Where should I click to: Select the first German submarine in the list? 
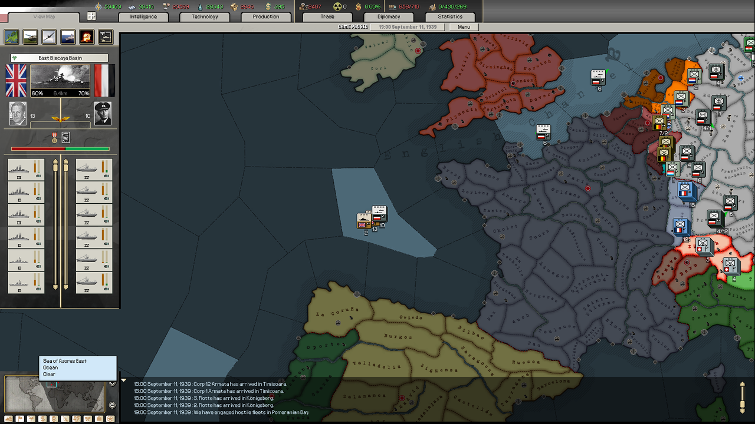(94, 170)
